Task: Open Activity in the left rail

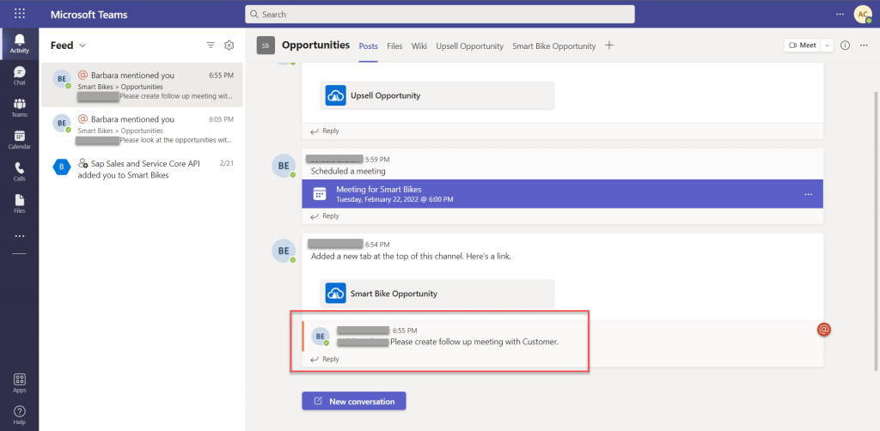Action: pyautogui.click(x=20, y=43)
